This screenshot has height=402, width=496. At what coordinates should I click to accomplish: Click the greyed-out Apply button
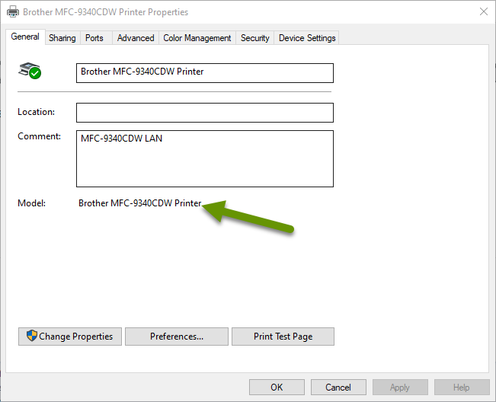point(400,387)
